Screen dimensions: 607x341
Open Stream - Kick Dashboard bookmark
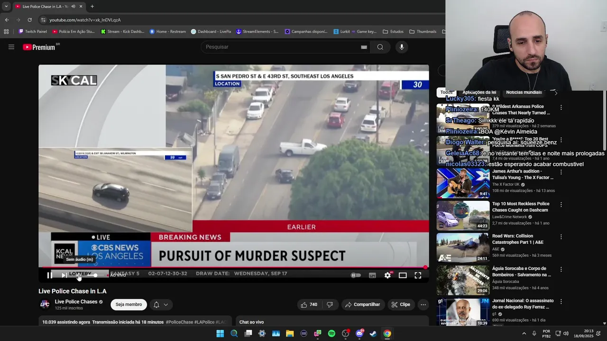click(122, 32)
